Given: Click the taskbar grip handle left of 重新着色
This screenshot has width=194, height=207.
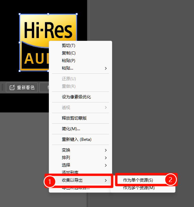Looking at the screenshot, I should [2, 87].
